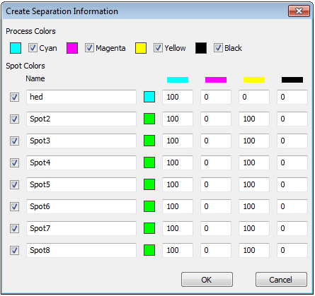Open the green swatch for Spot2
This screenshot has height=296, width=315.
pos(149,119)
